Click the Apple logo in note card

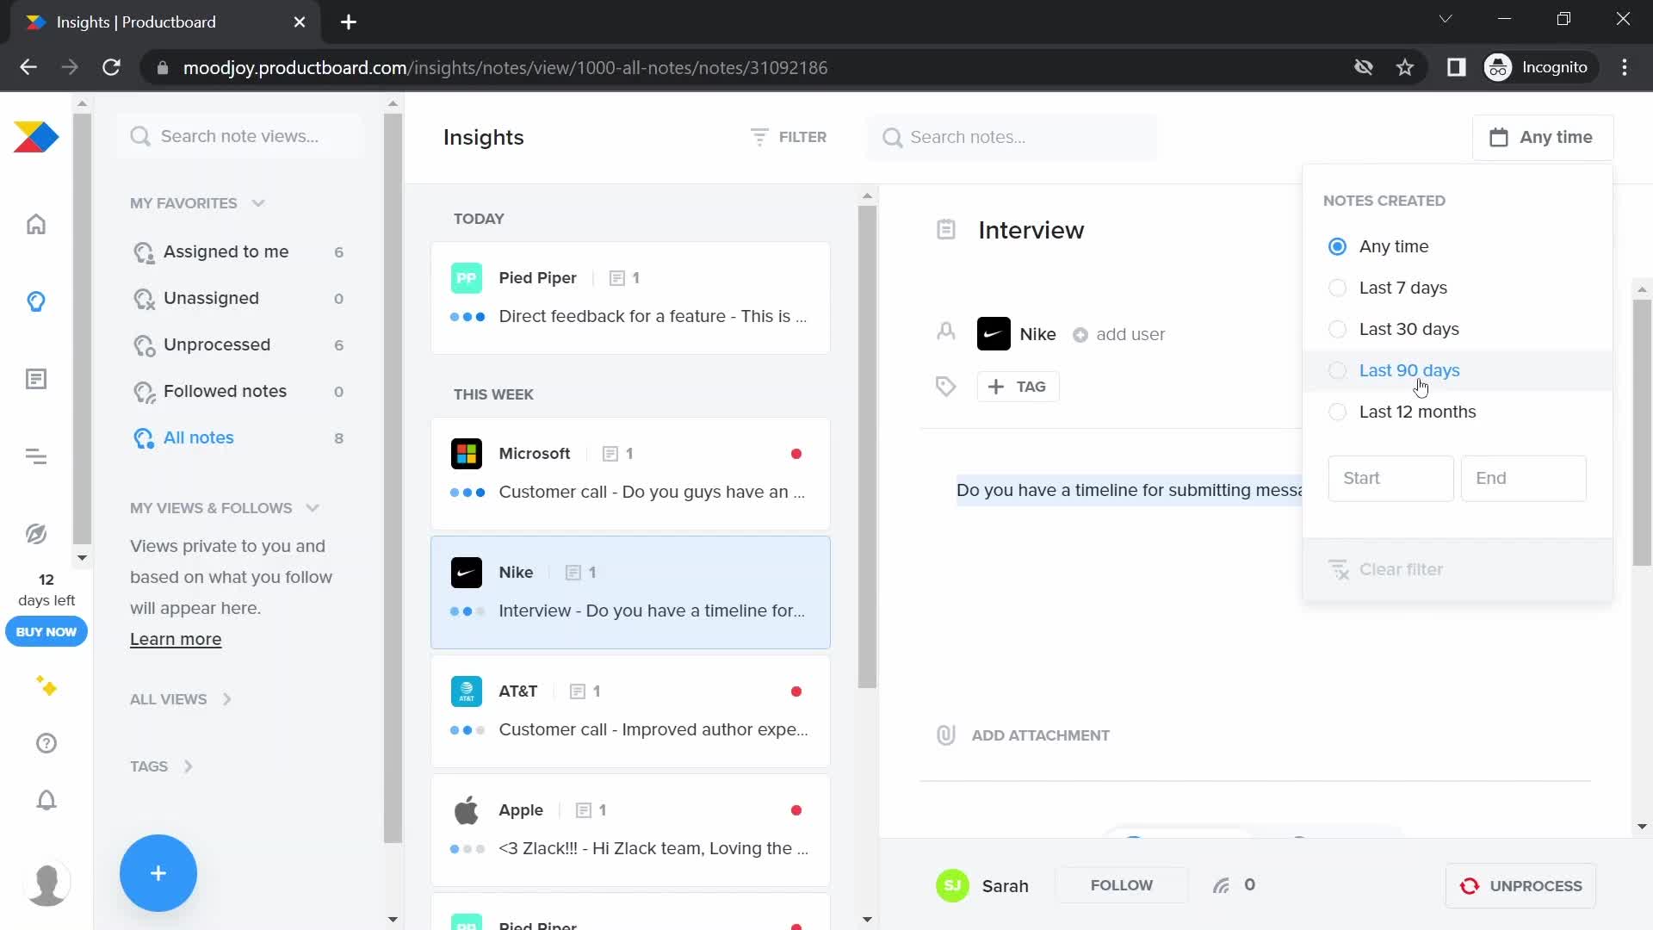467,810
